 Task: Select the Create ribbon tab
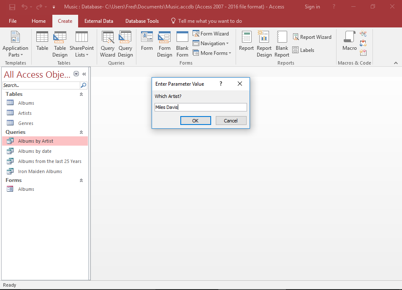point(65,21)
